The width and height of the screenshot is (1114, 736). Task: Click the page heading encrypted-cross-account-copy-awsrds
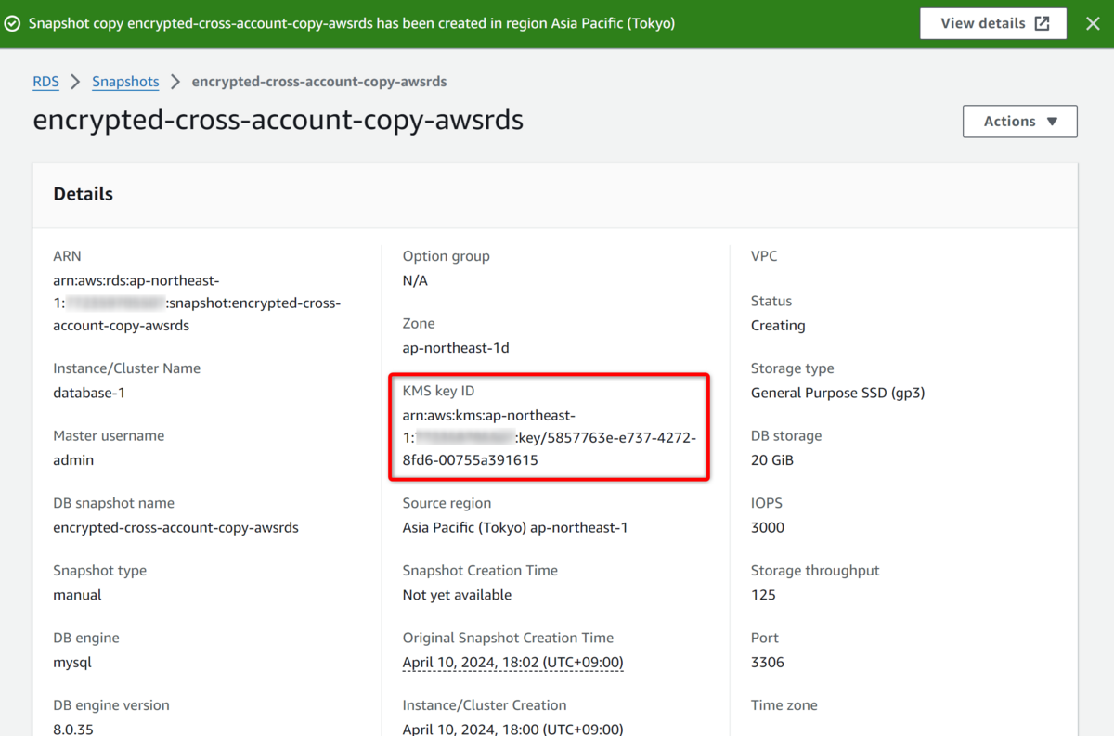click(278, 121)
